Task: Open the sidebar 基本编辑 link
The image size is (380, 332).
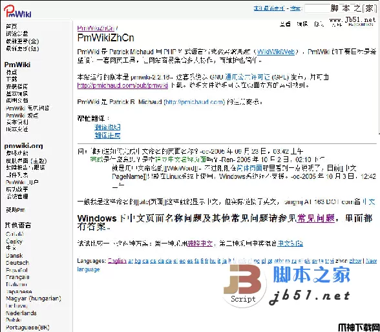Action: [x=17, y=94]
